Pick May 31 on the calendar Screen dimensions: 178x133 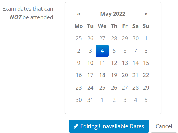coord(90,100)
